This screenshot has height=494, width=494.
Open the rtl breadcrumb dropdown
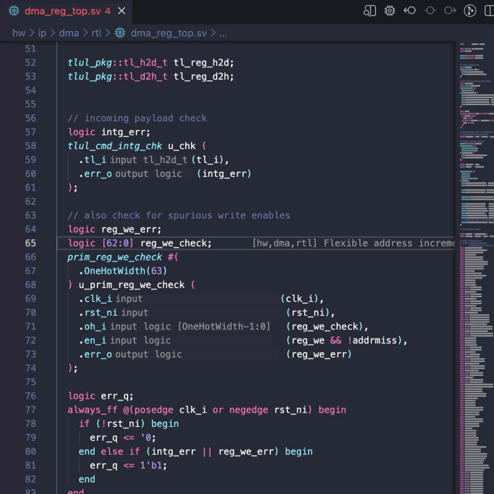[x=96, y=33]
